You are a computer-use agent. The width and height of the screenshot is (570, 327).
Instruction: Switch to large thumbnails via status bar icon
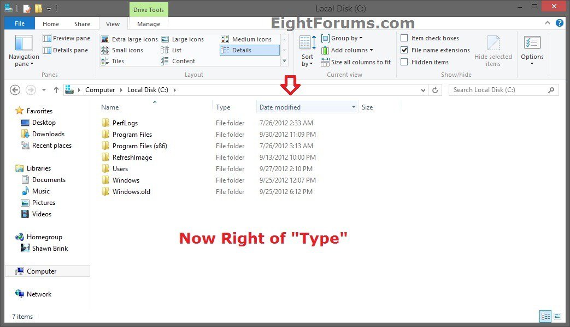pos(557,317)
